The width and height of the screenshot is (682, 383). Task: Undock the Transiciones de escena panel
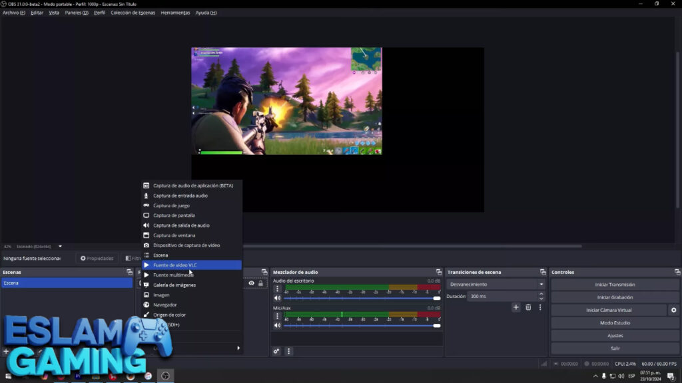[x=543, y=272]
